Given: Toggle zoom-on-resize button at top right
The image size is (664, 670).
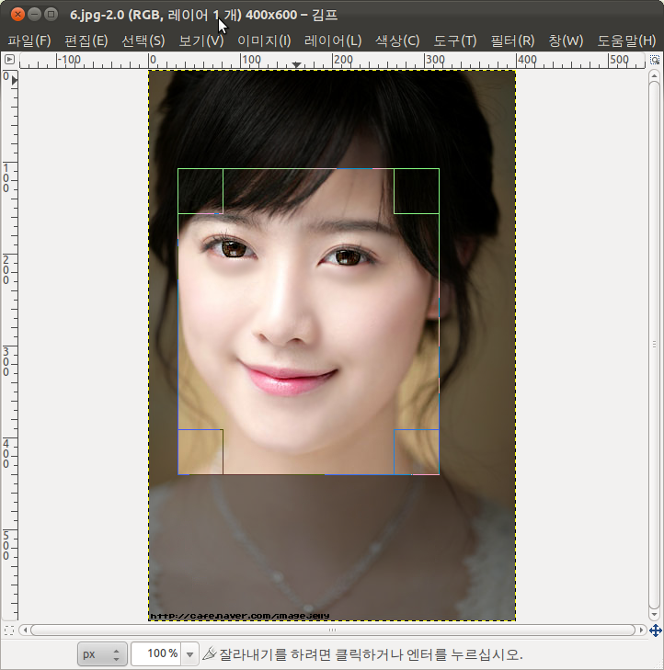Looking at the screenshot, I should pyautogui.click(x=655, y=60).
